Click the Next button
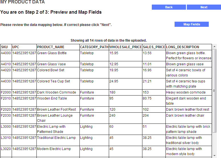Viewport: 221px width, 158px height. coord(204,7)
